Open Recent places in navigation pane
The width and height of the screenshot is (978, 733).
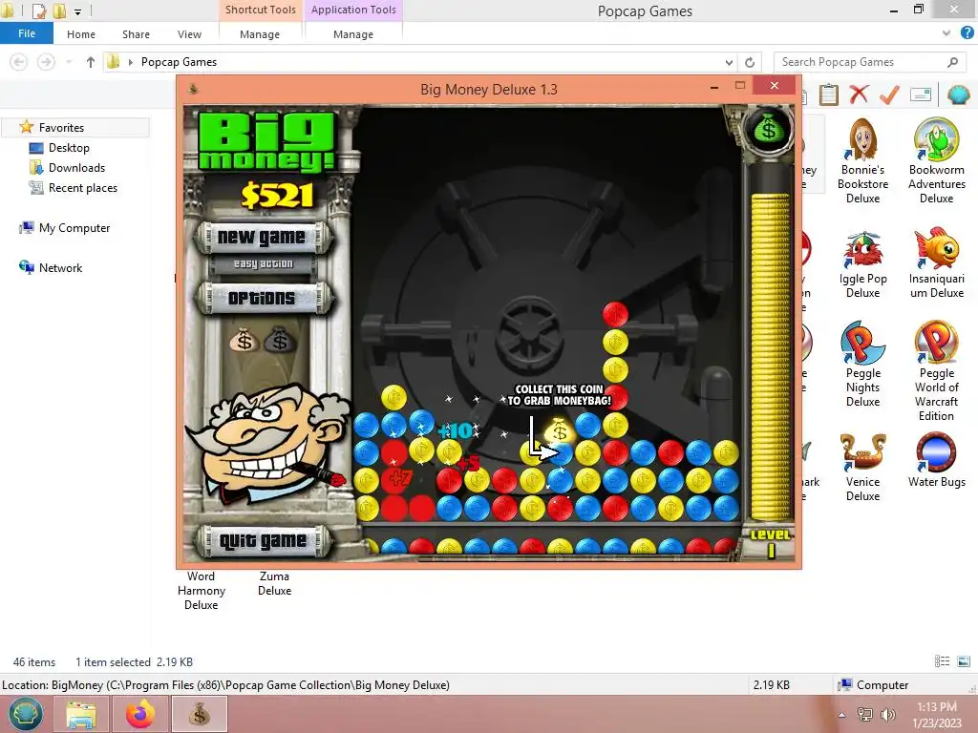tap(82, 188)
